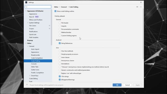Focus the settings search field
This screenshot has width=167, height=94.
point(38,7)
